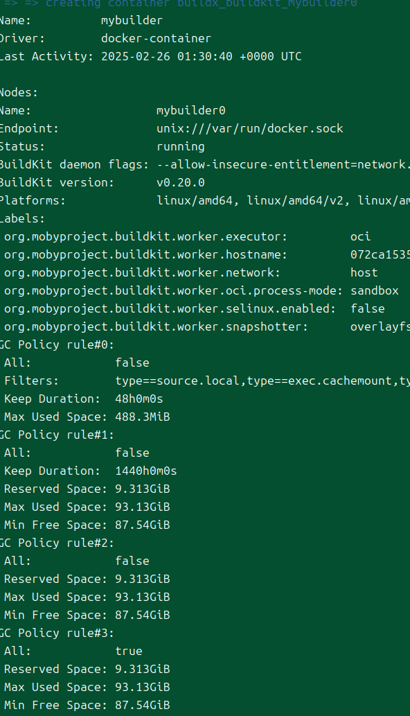The image size is (410, 716).
Task: Click the GC Policy rule#0 heading
Action: pyautogui.click(x=57, y=344)
